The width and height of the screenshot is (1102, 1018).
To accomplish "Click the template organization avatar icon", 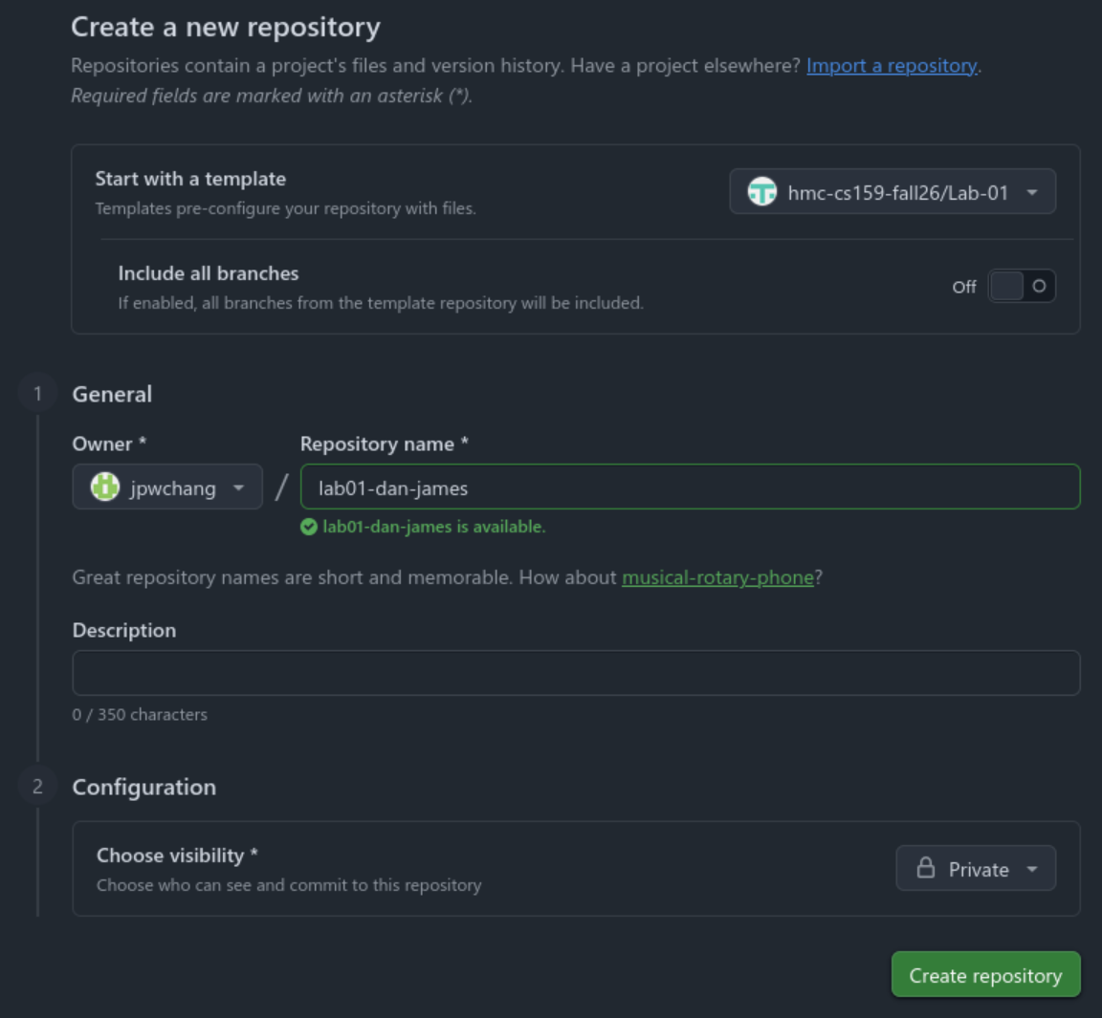I will pyautogui.click(x=761, y=192).
